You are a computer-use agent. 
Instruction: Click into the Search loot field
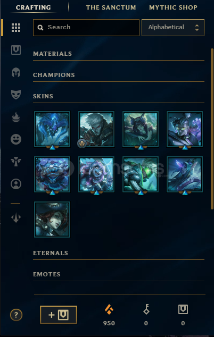(x=86, y=28)
